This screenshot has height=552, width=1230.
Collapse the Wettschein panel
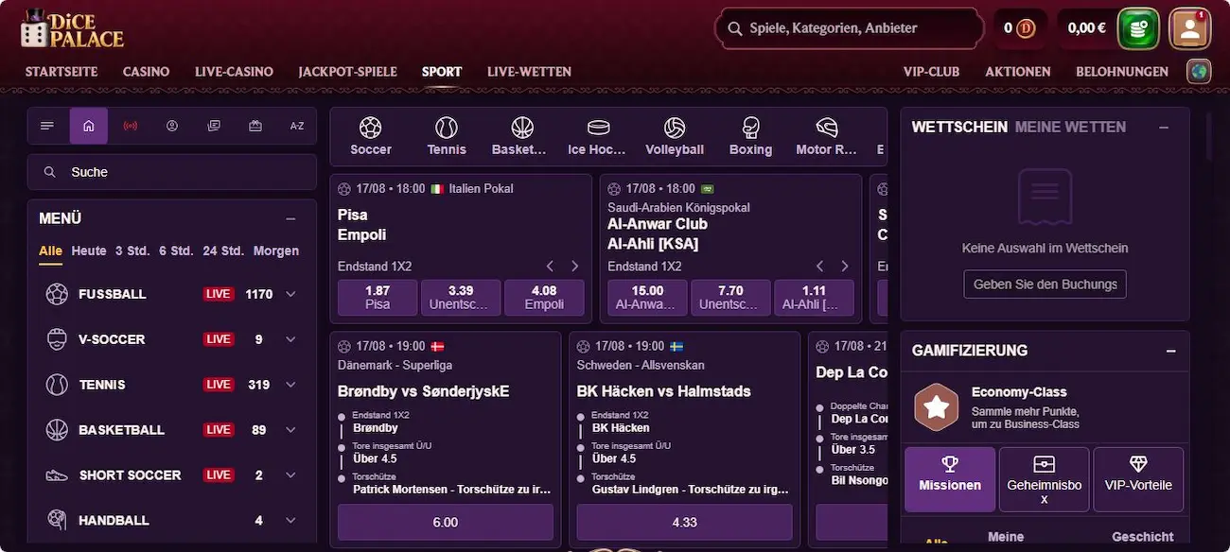pyautogui.click(x=1163, y=127)
